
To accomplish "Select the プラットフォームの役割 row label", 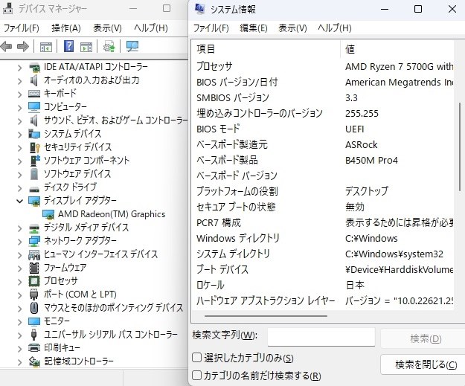I will click(237, 191).
